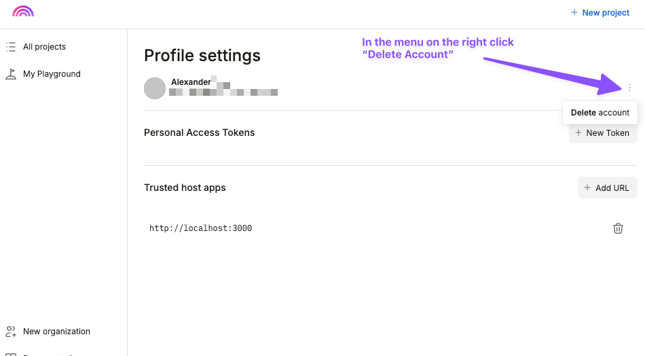Click the New project link text
645x356 pixels.
[606, 12]
